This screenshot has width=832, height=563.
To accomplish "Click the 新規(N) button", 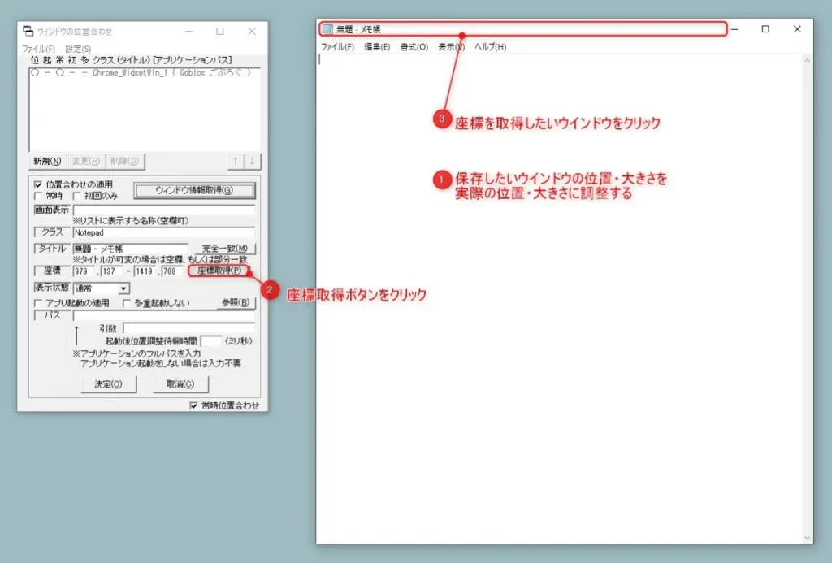I will point(47,160).
